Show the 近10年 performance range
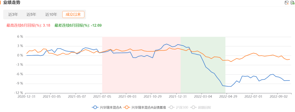Viewport: 295px width, 112px height. (x=51, y=14)
